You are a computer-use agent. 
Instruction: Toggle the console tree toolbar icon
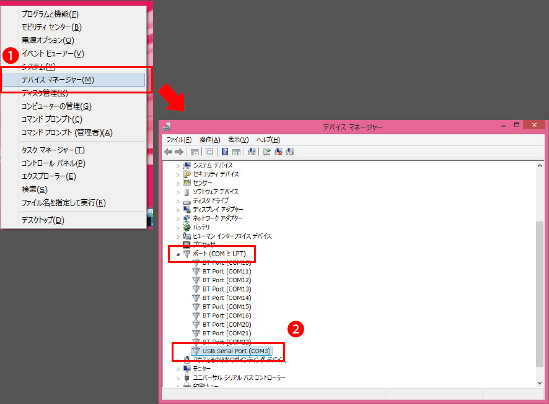coord(195,152)
